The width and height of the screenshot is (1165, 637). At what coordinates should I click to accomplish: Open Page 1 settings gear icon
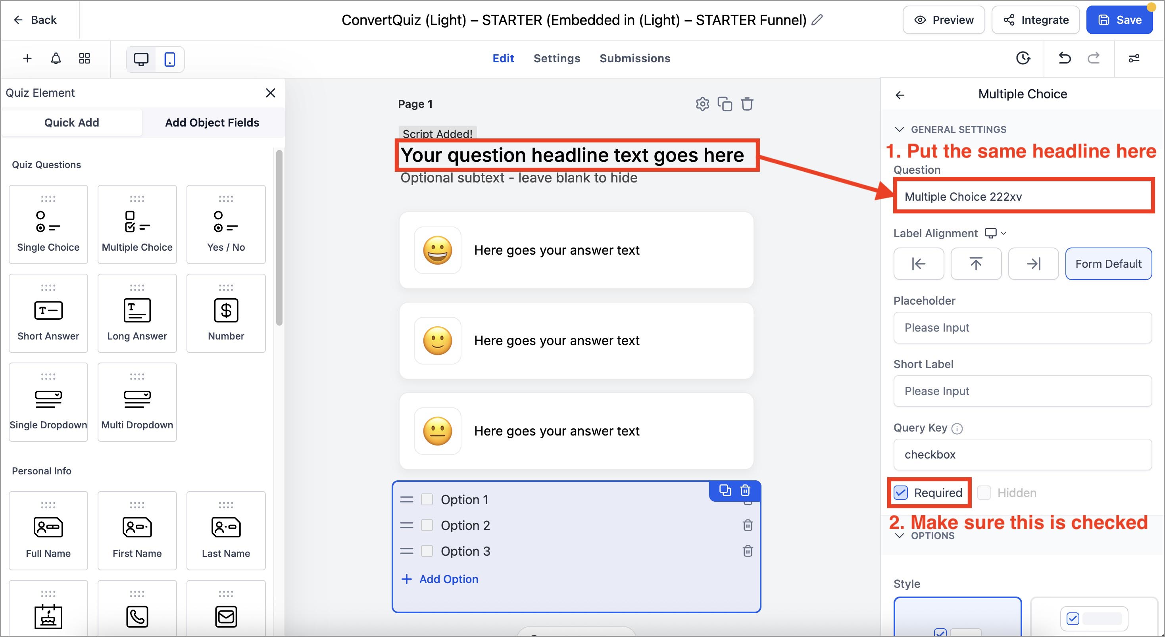[x=702, y=104]
